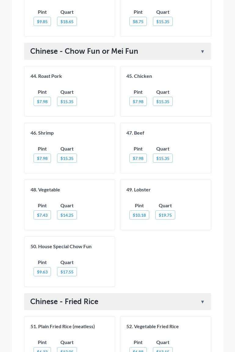Select Roast Pork quart price $15.35
235x352 pixels.
click(67, 102)
